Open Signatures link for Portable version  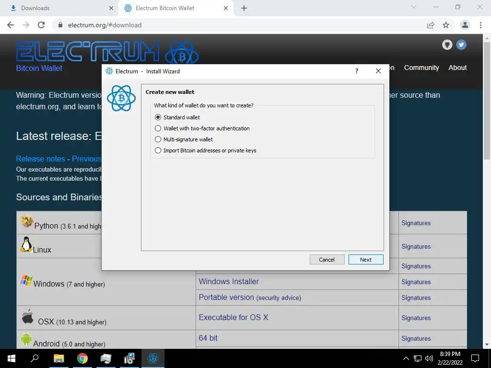point(416,298)
